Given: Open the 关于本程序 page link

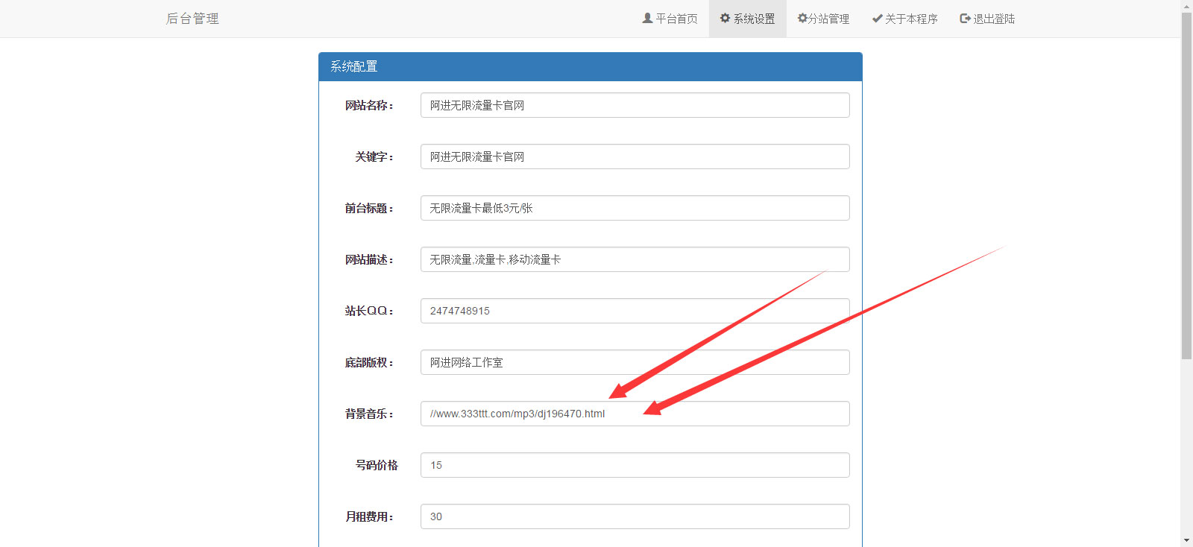Looking at the screenshot, I should pos(911,19).
